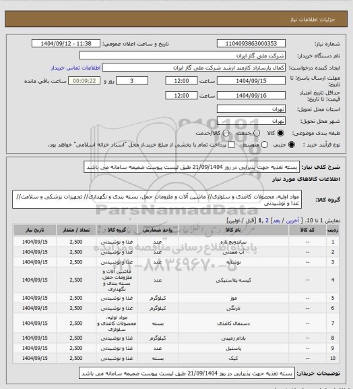Select موز item name
This screenshot has width=353, height=389.
click(233, 298)
